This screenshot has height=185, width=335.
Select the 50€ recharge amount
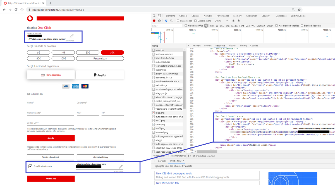pos(39,59)
